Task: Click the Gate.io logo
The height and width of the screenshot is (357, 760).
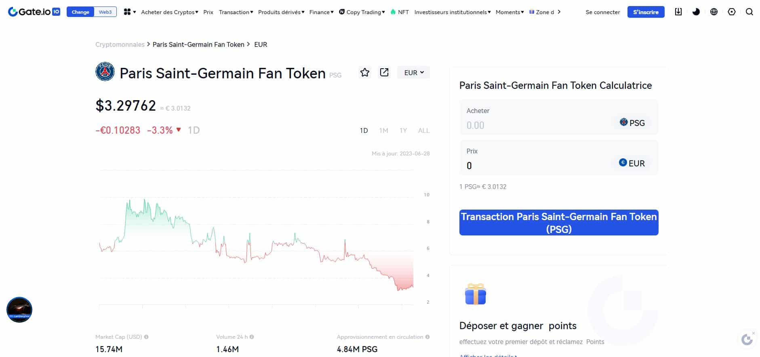Action: [34, 12]
